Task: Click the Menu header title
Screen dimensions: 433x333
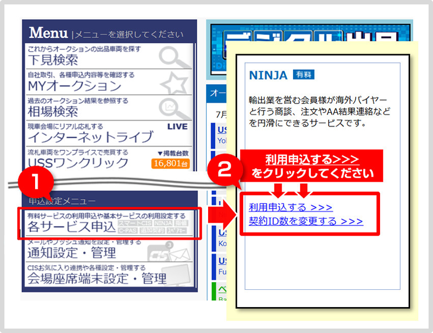Action: (48, 33)
